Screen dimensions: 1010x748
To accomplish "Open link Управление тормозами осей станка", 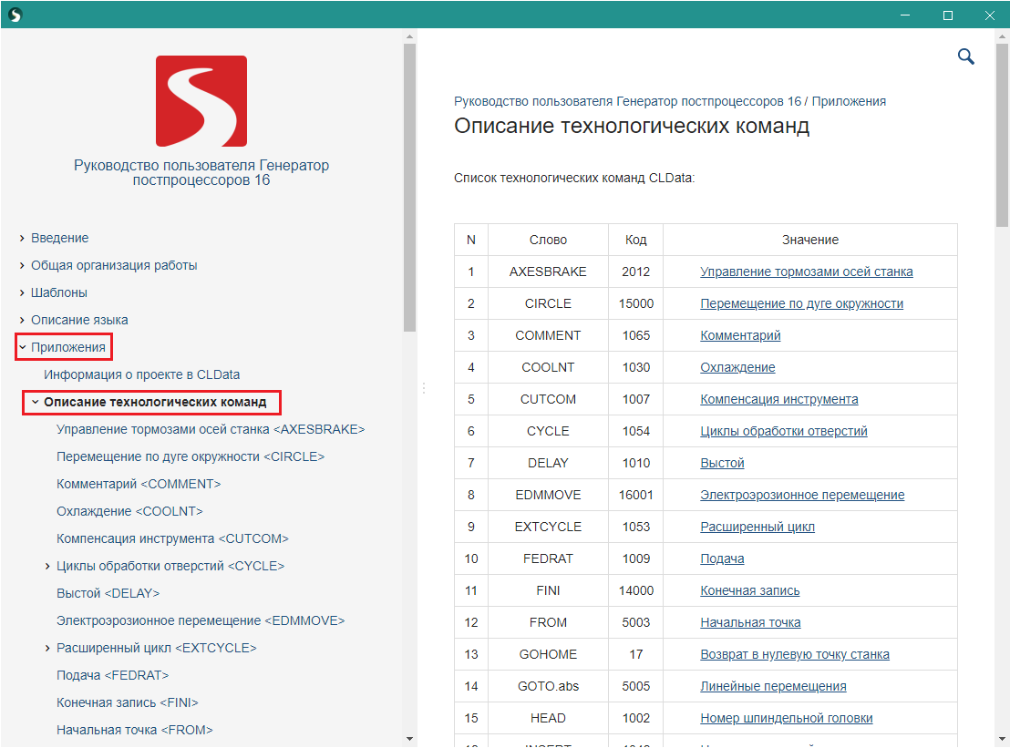I will pyautogui.click(x=806, y=272).
